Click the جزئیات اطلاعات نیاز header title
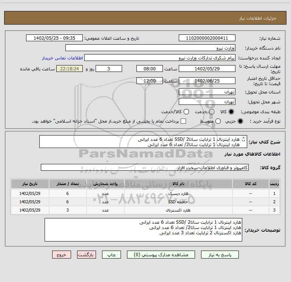Viewport: 291px width, 282px height. 258,18
